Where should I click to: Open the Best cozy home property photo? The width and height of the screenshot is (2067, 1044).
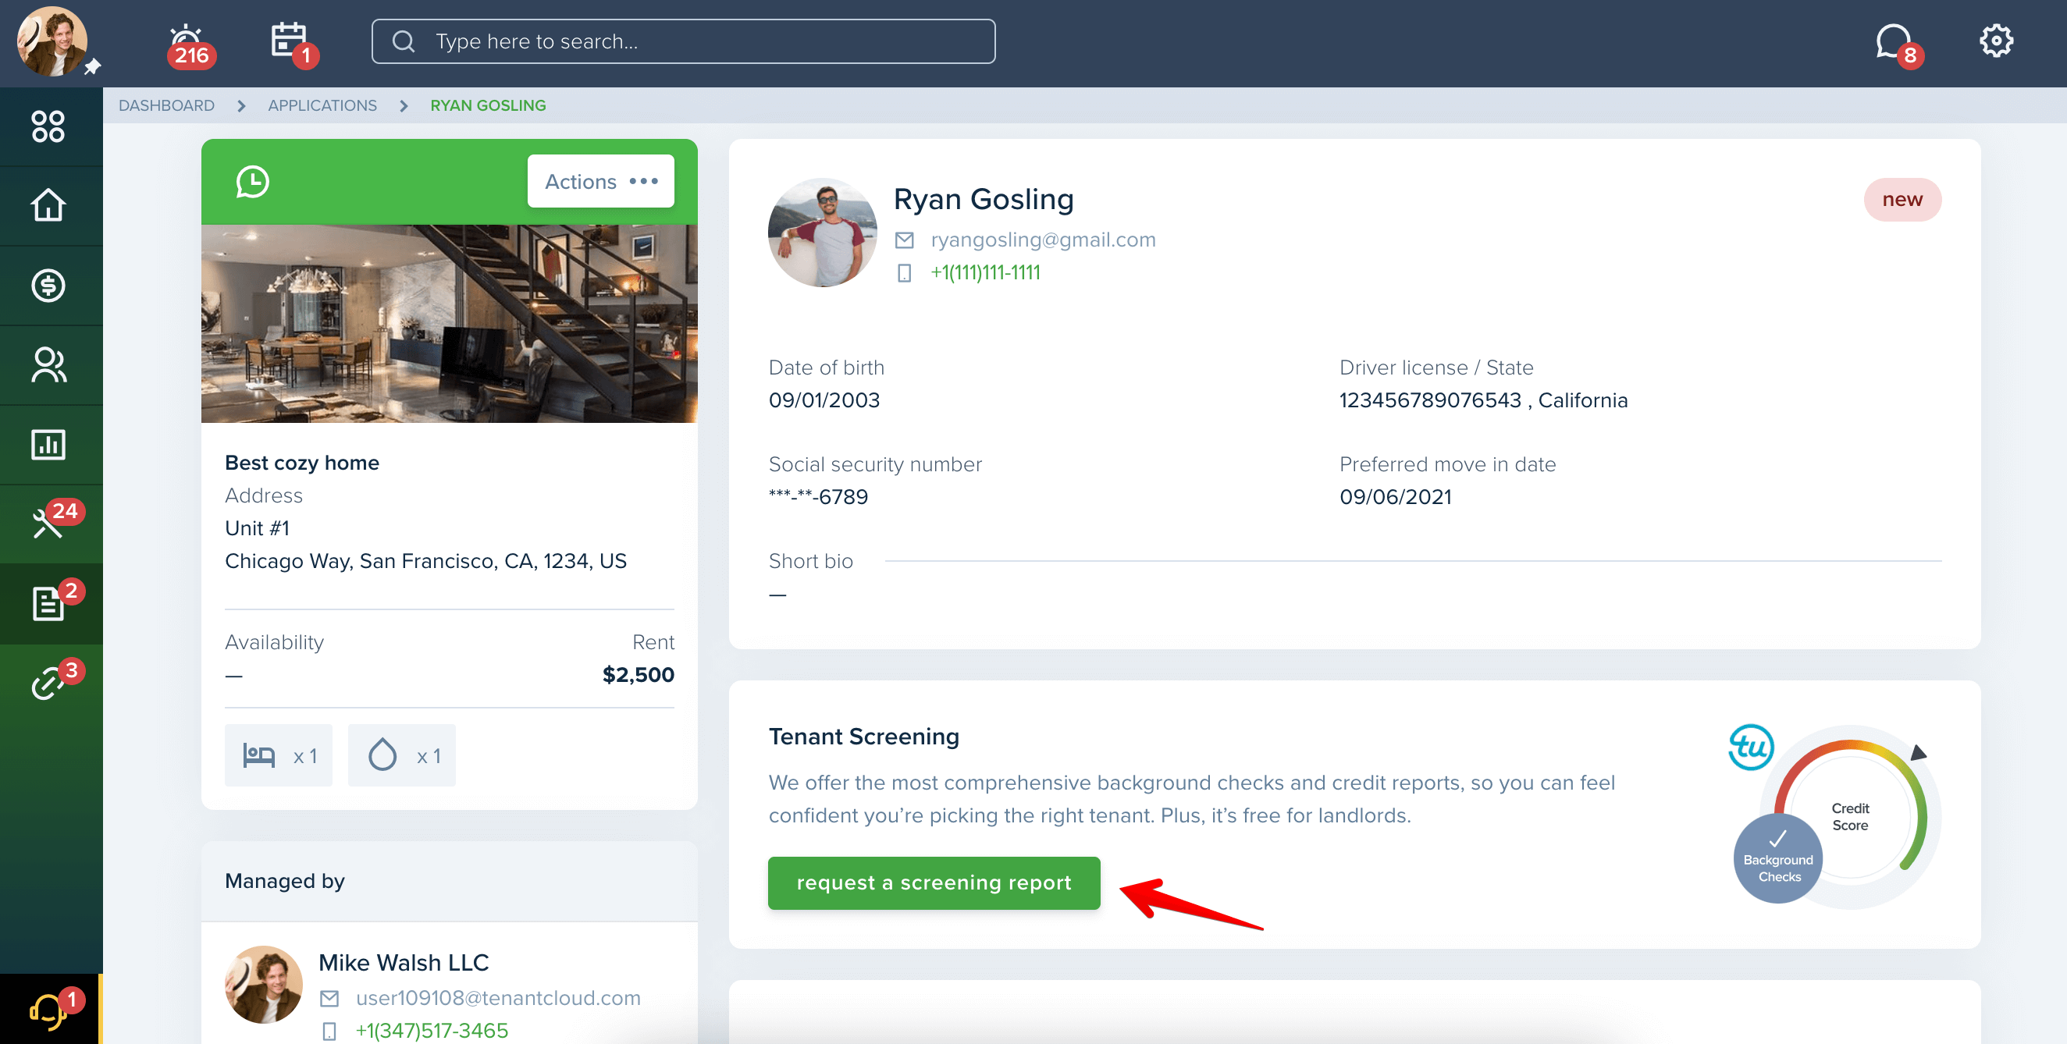450,323
